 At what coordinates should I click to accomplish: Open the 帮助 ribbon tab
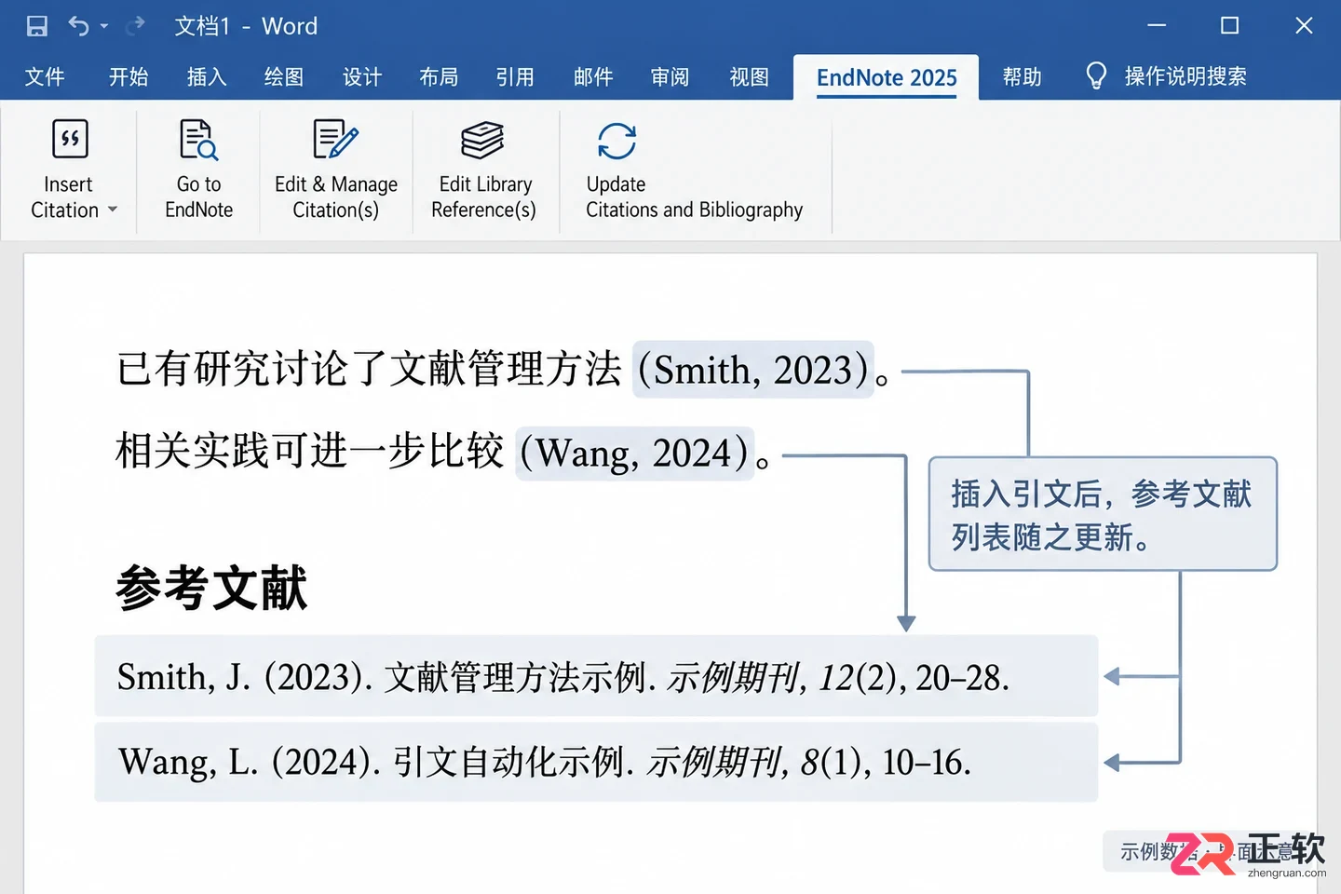coord(1023,76)
